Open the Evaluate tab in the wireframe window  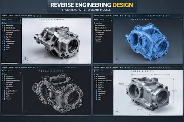click(x=24, y=68)
